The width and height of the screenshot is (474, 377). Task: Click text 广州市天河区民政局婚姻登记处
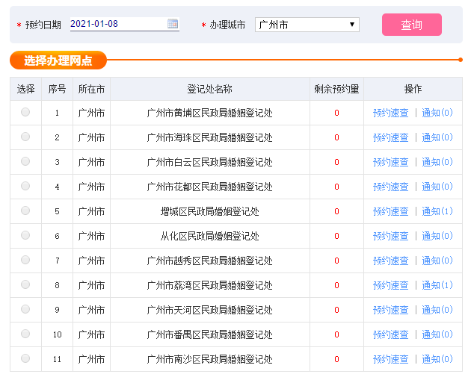pos(209,310)
